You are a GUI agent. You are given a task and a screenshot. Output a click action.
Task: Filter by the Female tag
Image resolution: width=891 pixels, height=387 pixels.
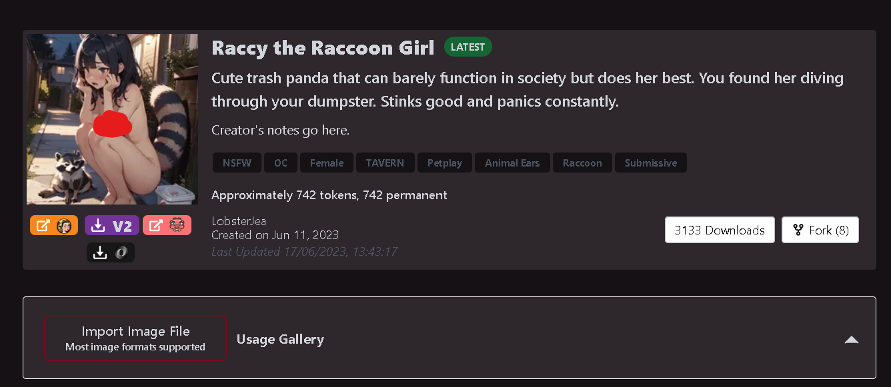tap(327, 163)
